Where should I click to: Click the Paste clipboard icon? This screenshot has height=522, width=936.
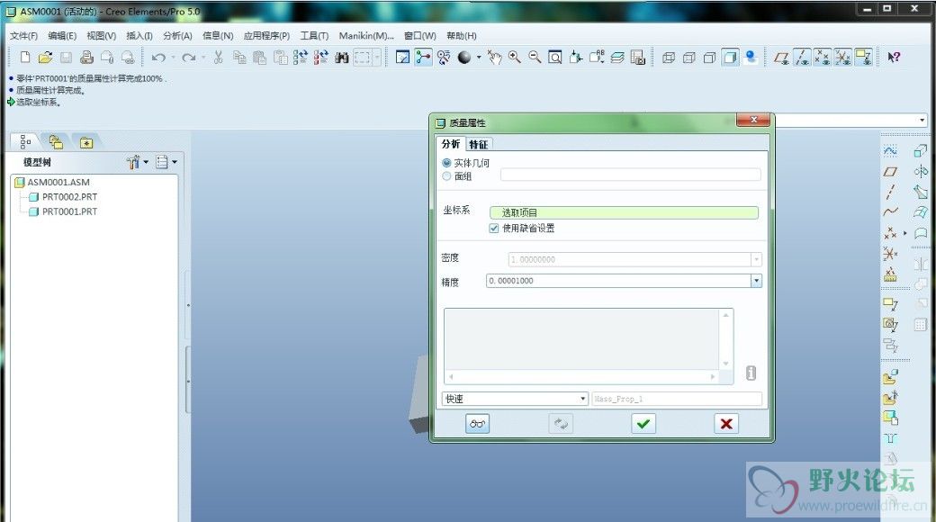260,58
